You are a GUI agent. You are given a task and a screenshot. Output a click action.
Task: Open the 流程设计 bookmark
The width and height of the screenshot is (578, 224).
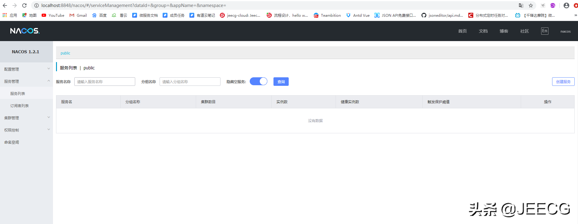[287, 15]
